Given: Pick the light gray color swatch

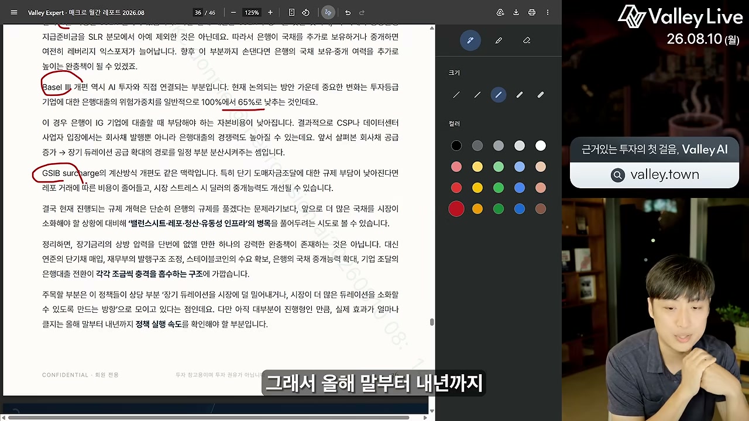Looking at the screenshot, I should [520, 146].
